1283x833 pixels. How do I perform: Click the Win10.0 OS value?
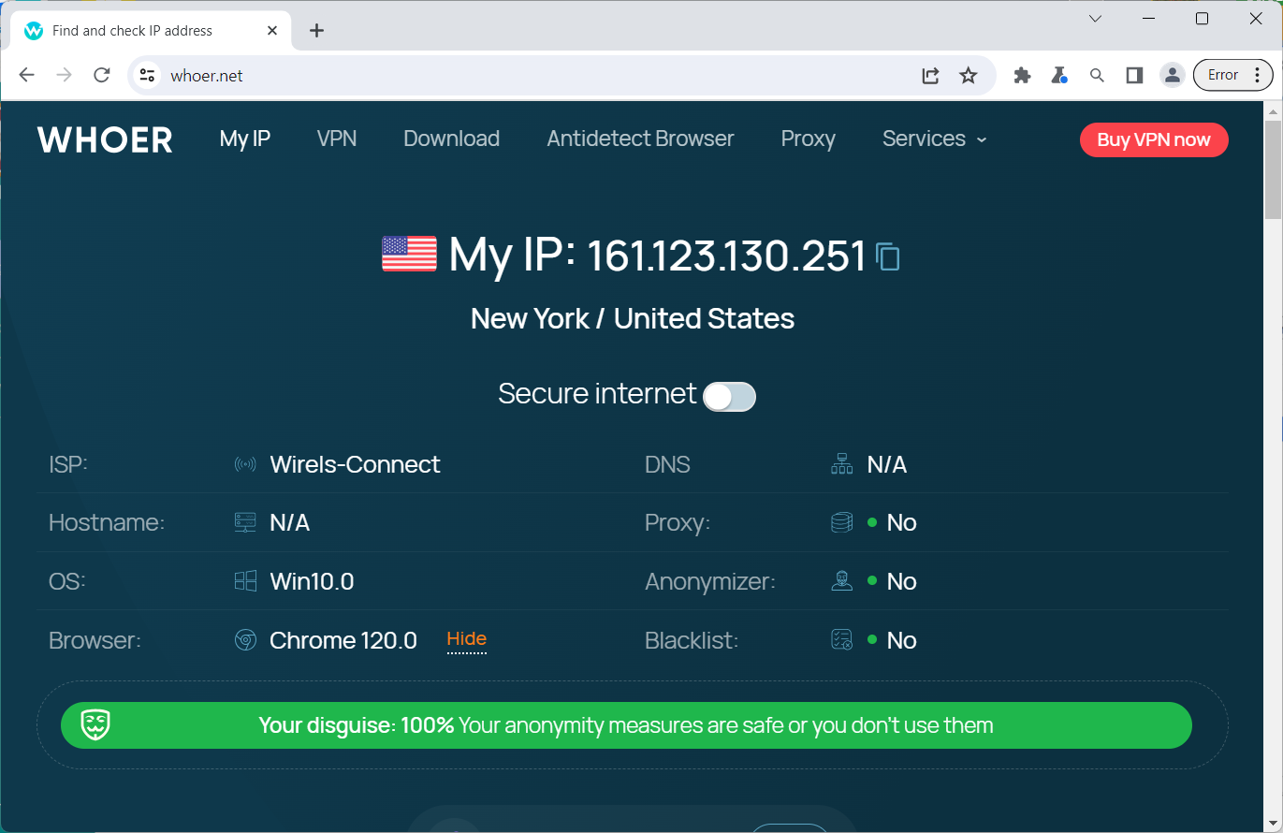312,581
